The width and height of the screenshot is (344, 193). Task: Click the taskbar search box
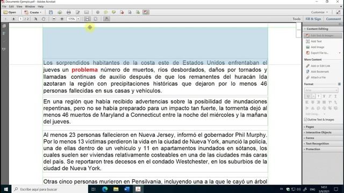(x=50, y=189)
